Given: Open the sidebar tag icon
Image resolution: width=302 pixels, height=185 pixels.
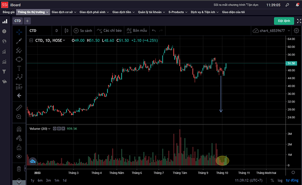Looking at the screenshot, I should pyautogui.click(x=4, y=82).
